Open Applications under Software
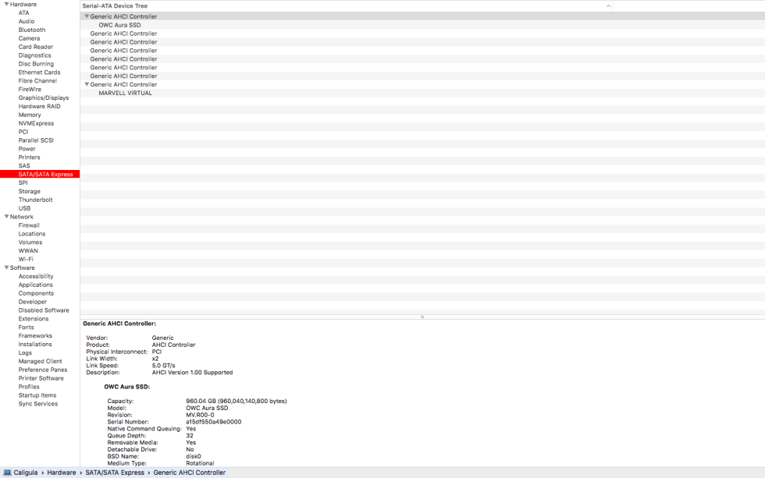The width and height of the screenshot is (765, 478). coord(35,285)
